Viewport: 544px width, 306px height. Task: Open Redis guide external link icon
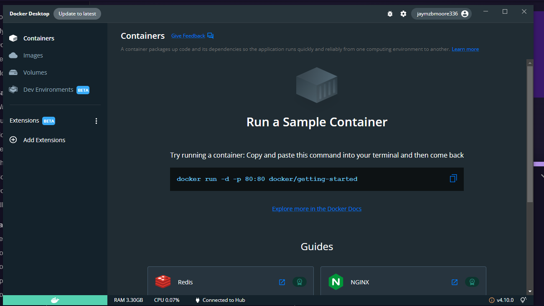[x=282, y=282]
